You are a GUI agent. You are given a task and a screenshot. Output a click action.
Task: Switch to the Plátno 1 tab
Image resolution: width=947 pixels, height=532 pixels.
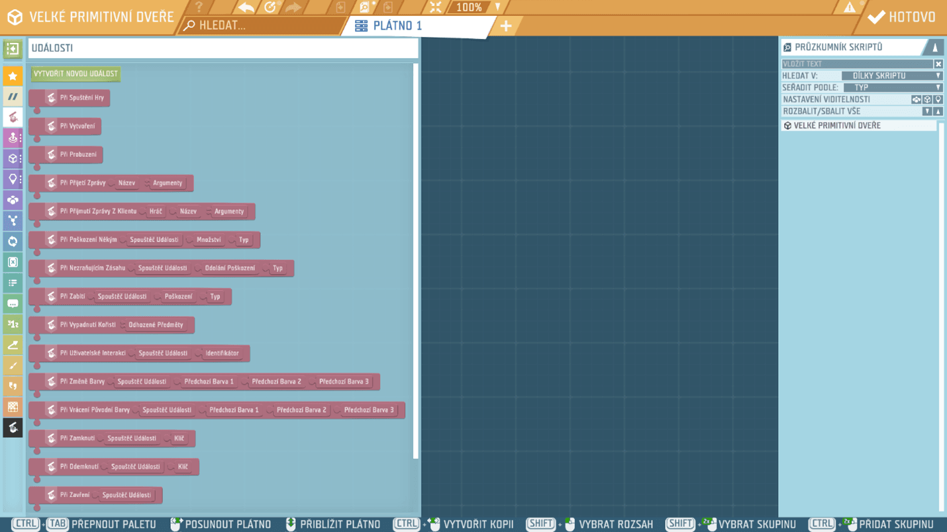[397, 26]
